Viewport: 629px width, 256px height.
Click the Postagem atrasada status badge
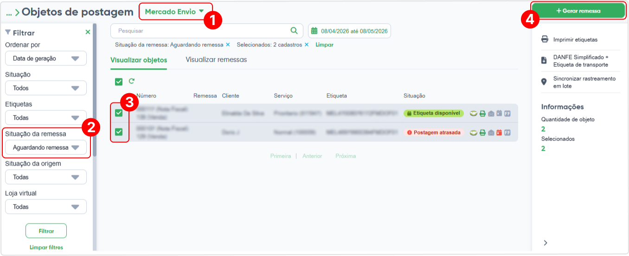pyautogui.click(x=434, y=133)
